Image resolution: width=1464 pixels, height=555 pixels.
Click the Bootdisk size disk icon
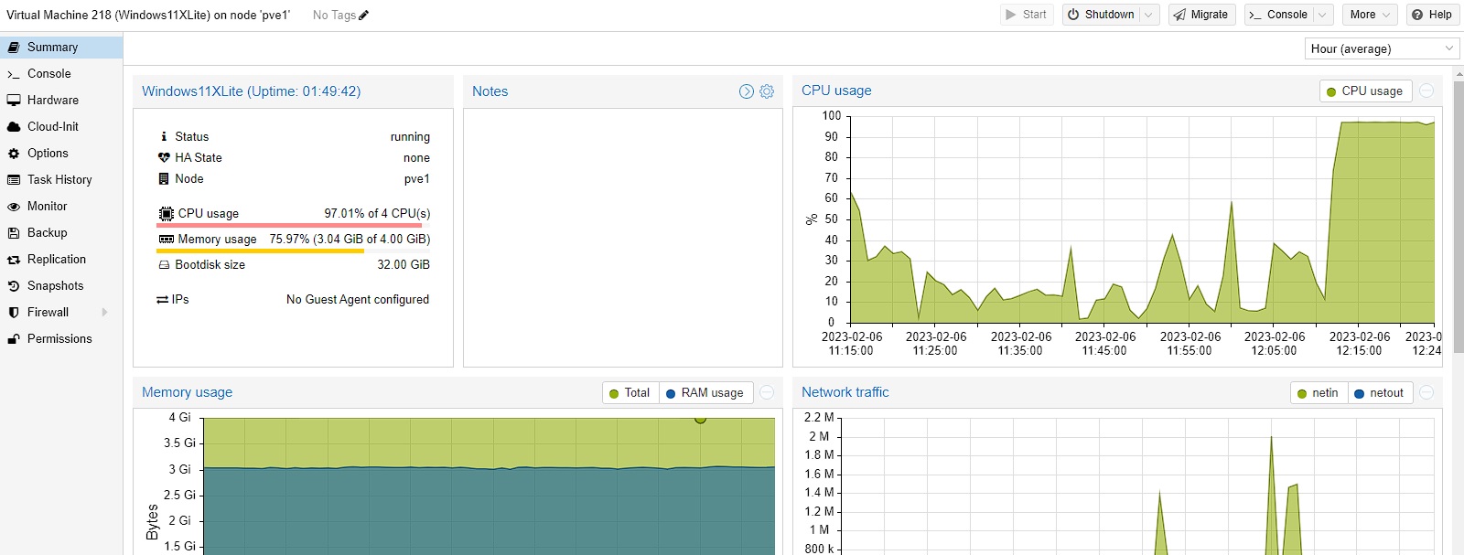point(164,265)
